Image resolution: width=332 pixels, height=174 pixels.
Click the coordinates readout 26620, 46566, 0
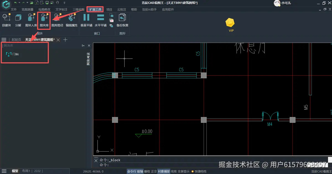coord(93,172)
